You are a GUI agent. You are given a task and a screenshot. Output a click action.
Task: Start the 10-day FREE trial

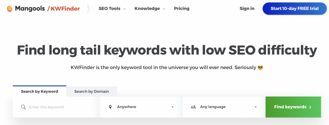(295, 9)
